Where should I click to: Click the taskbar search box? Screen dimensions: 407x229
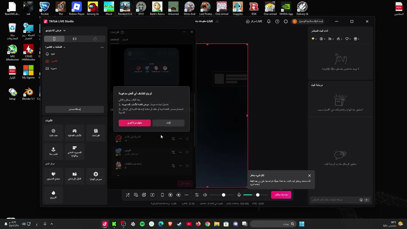273,224
